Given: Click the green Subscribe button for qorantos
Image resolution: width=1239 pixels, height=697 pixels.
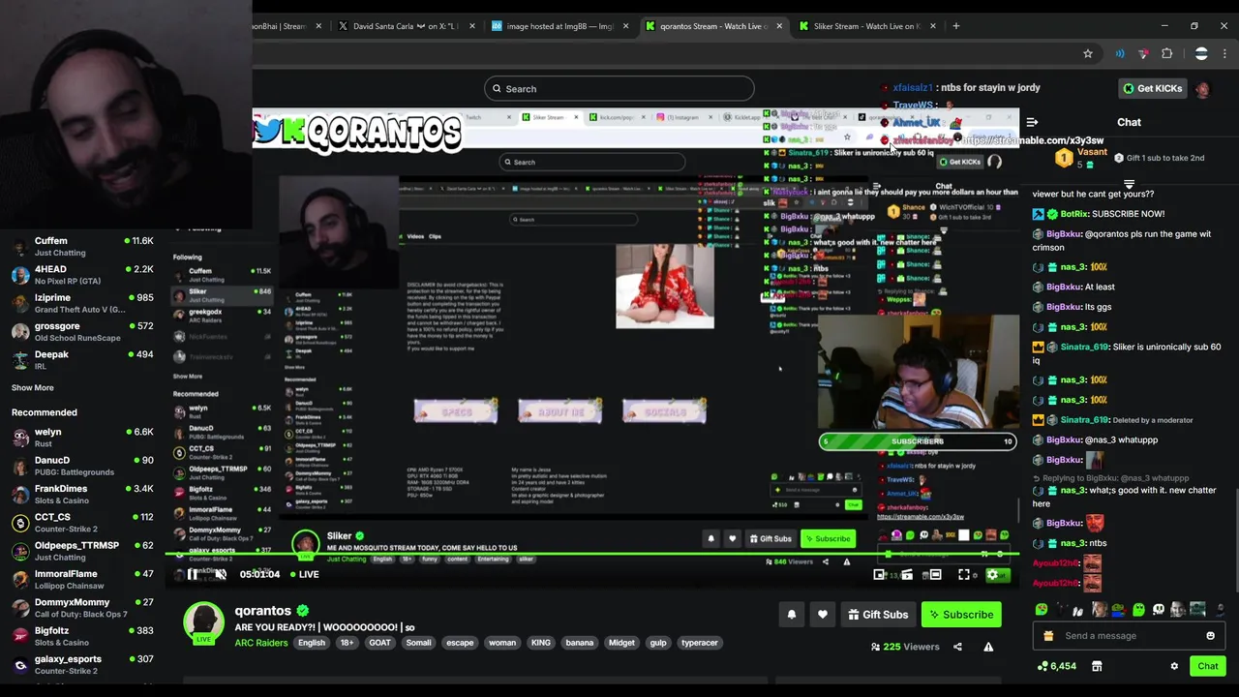Looking at the screenshot, I should [960, 615].
